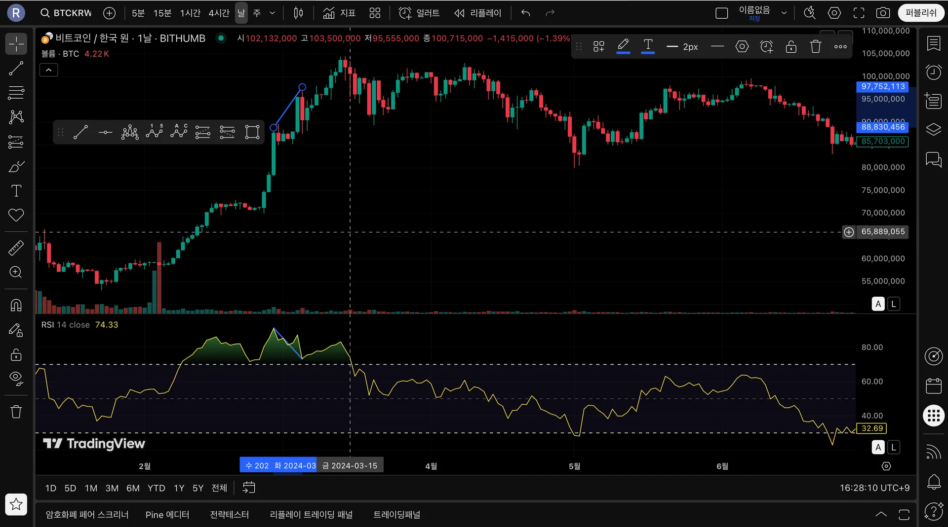The height and width of the screenshot is (527, 948).
Task: Open the magnet snap mode tool
Action: point(16,306)
